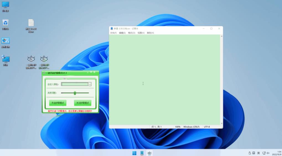Screen dimensions: 282x156
Task: Click the 关闭护眼模式 disable button
Action: [82, 103]
